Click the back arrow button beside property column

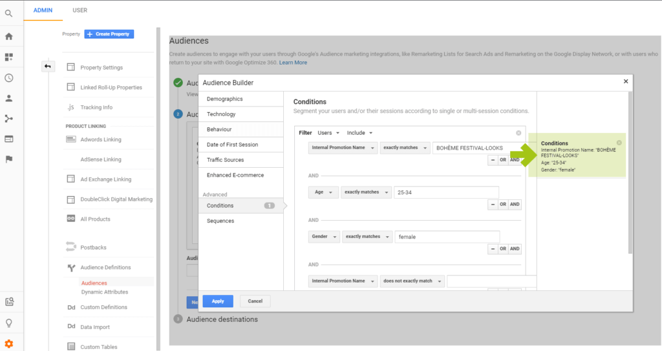48,66
